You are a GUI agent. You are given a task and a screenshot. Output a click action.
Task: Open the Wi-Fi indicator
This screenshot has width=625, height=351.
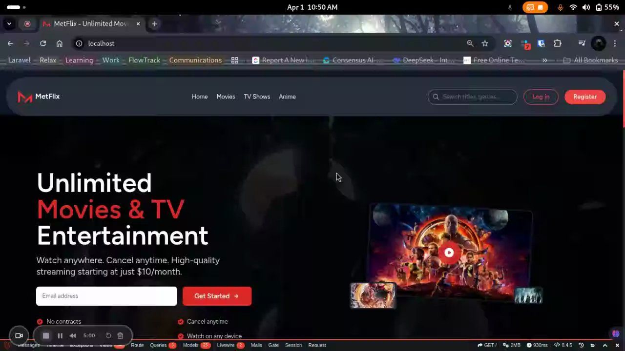click(573, 7)
